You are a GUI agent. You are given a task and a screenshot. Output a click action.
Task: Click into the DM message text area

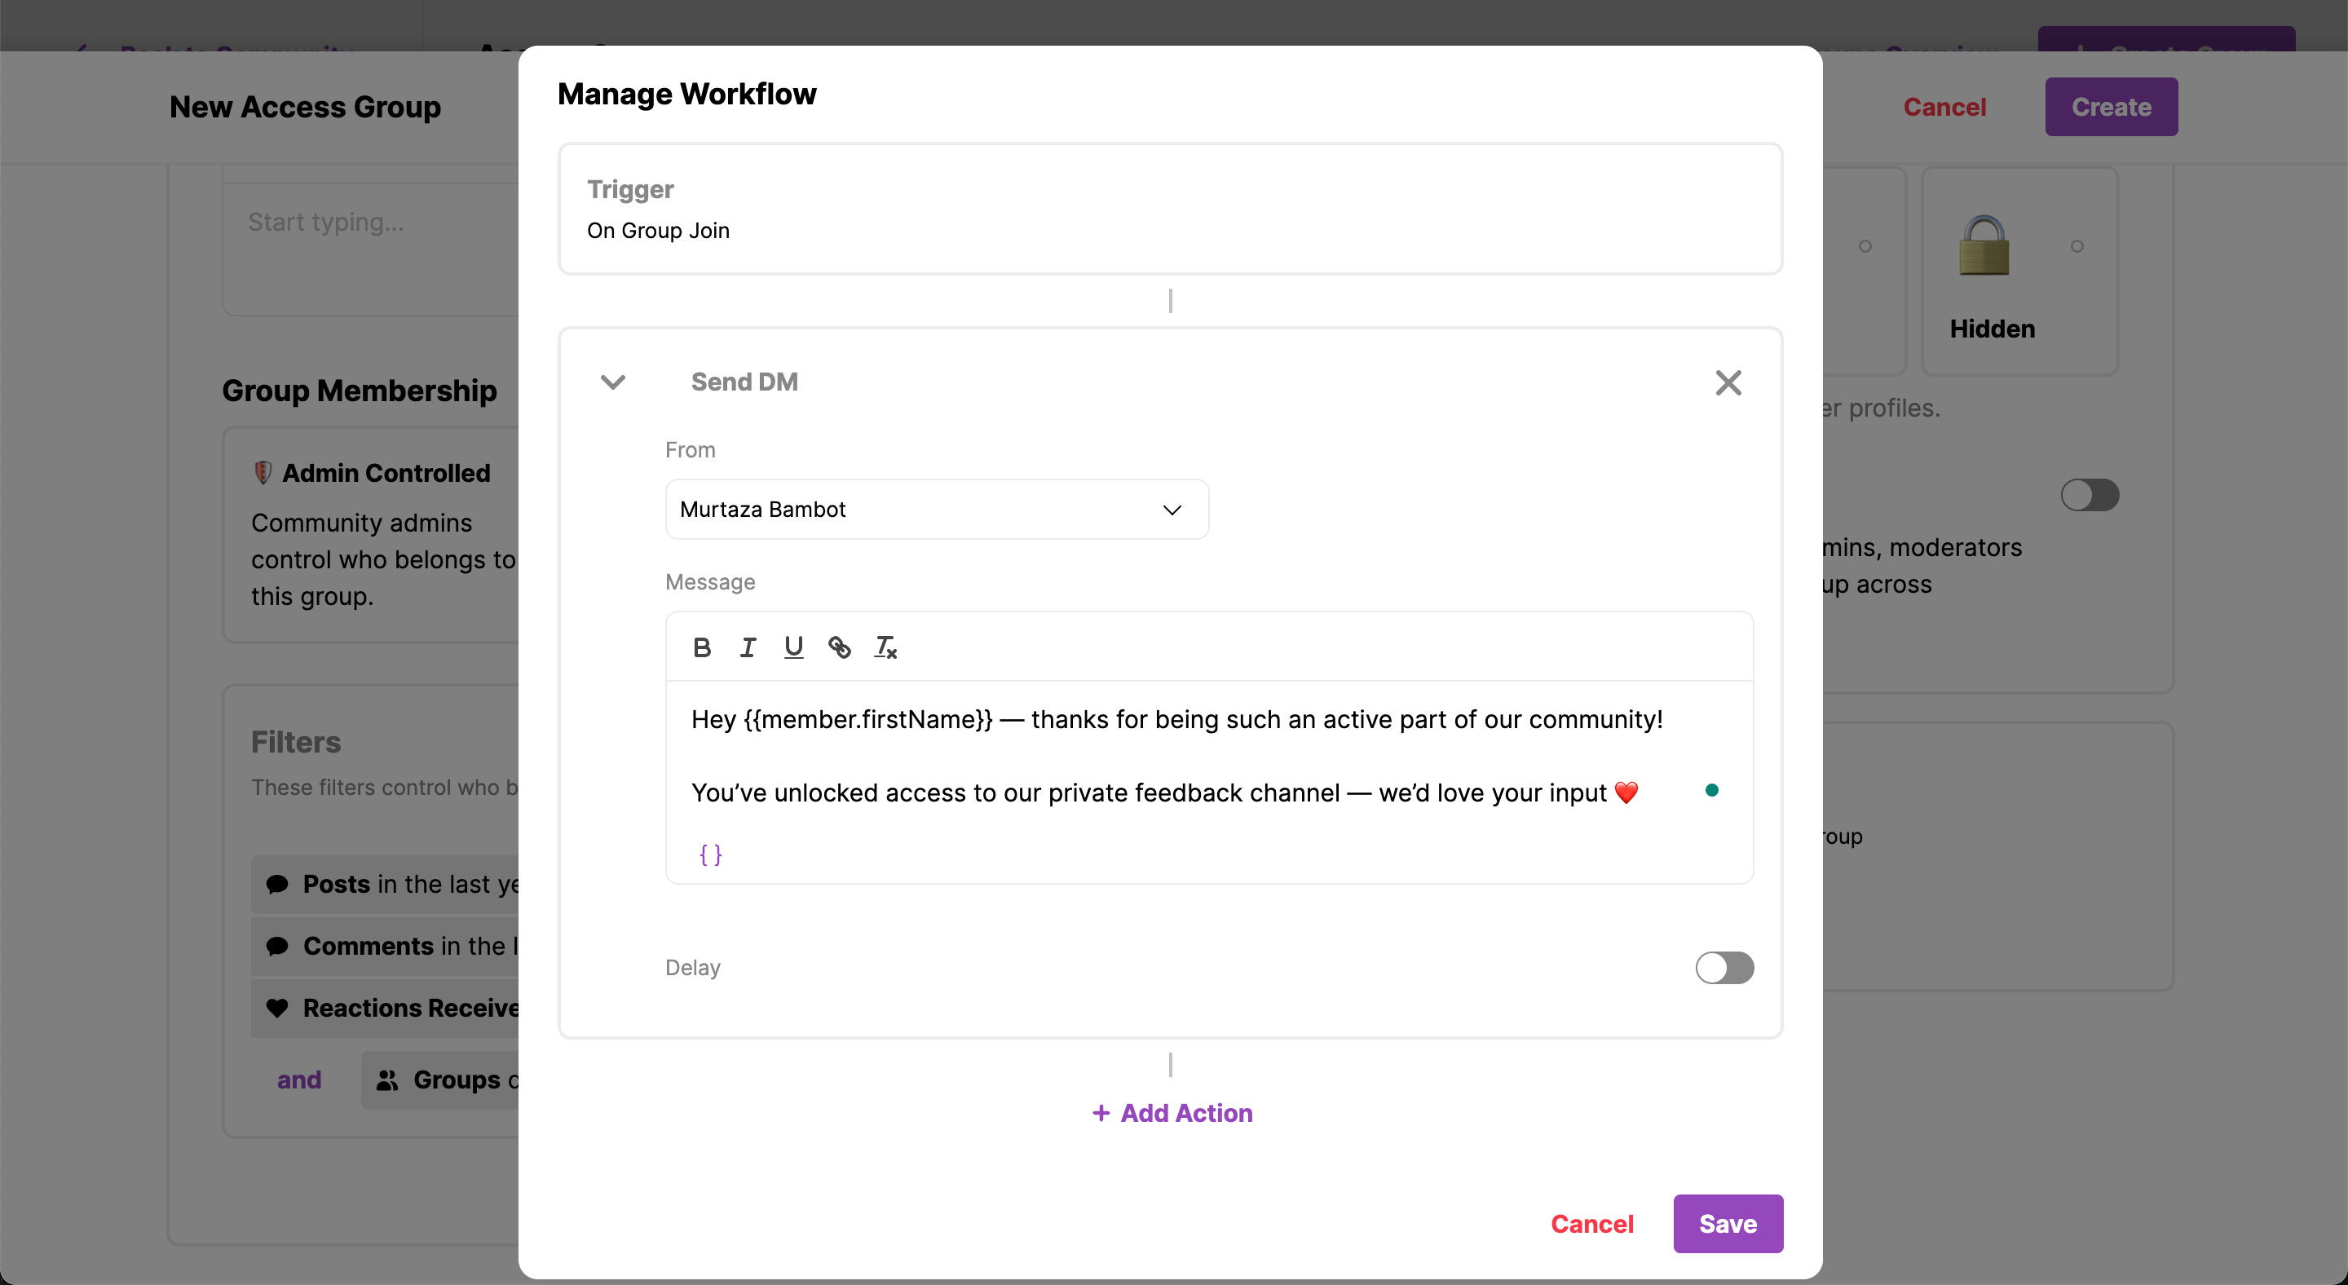[x=1176, y=757]
